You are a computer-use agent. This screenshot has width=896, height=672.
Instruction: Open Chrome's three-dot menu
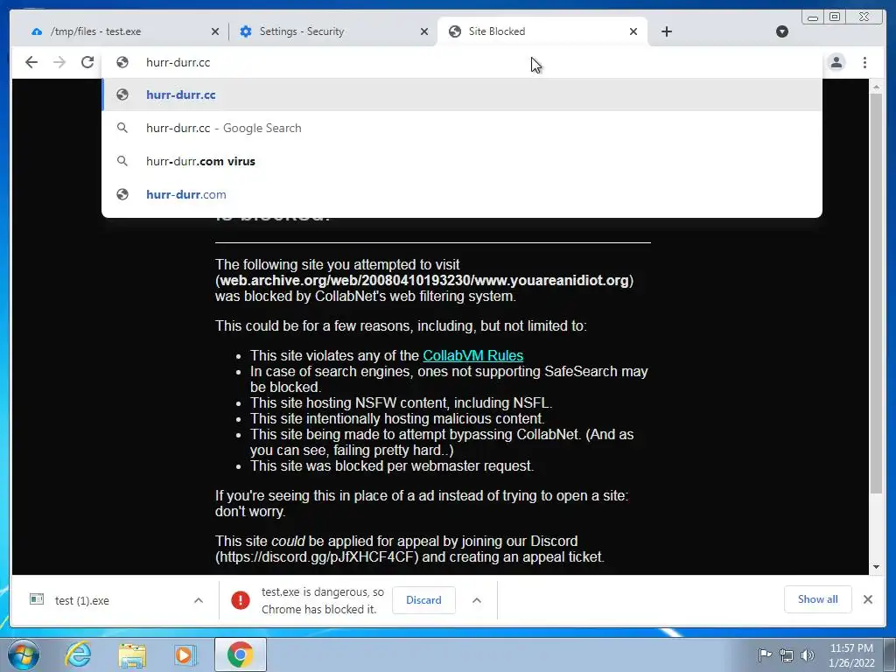865,62
